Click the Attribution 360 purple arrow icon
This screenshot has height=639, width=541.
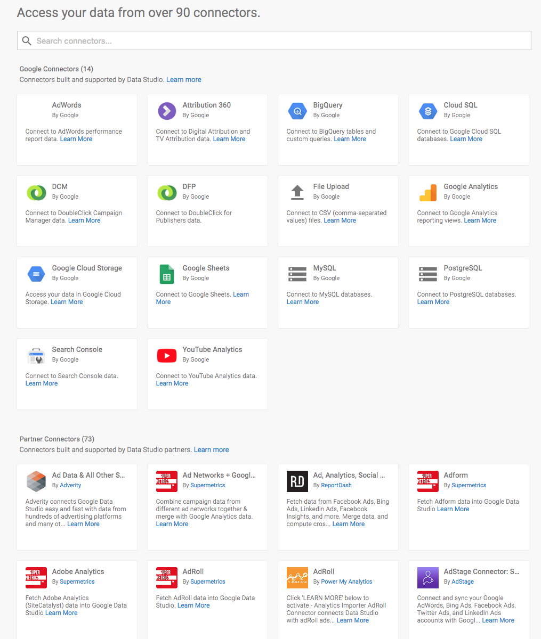(167, 111)
